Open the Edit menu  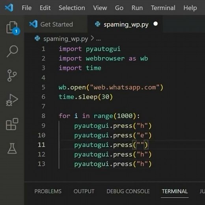[45, 8]
